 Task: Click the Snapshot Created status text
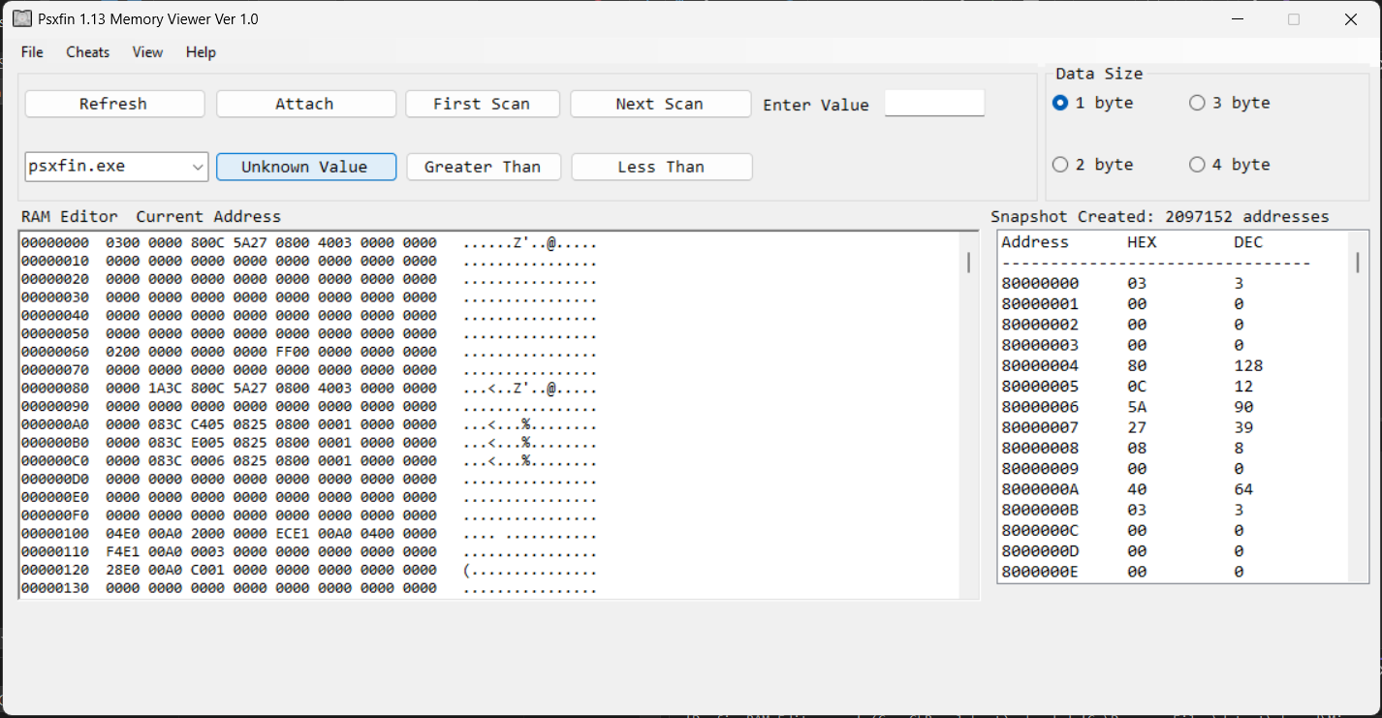click(1160, 217)
